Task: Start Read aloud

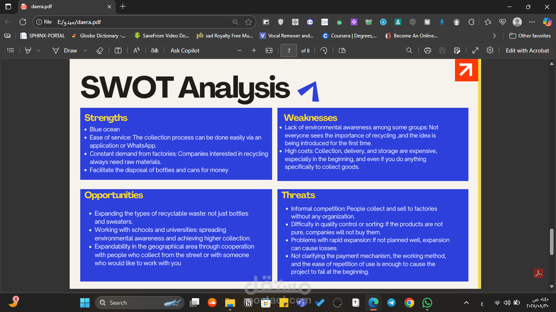Action: pos(136,50)
